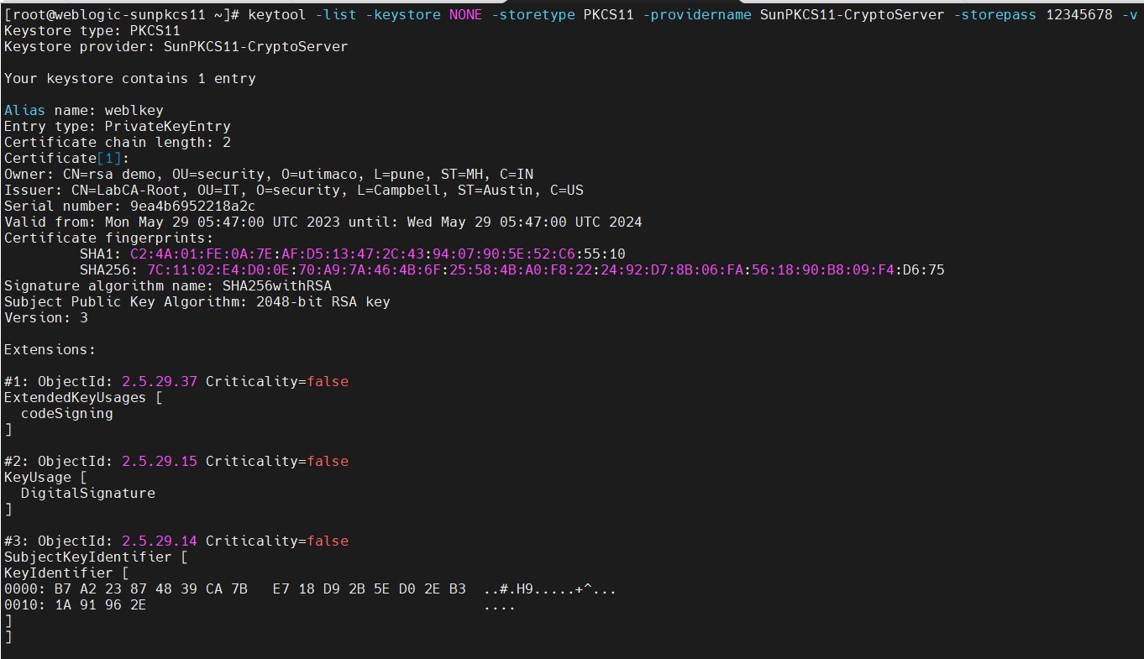
Task: Click the 'Valid from: Mon May 29' line
Action: point(323,222)
